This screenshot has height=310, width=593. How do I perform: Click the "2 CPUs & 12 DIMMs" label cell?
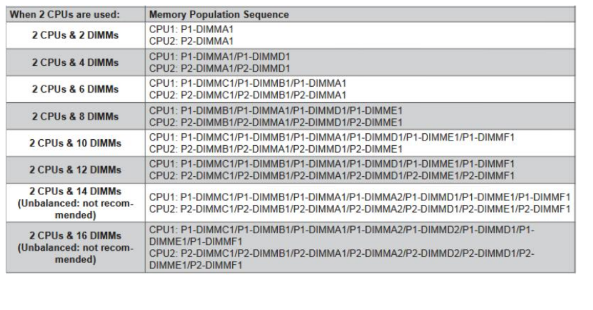coord(75,169)
